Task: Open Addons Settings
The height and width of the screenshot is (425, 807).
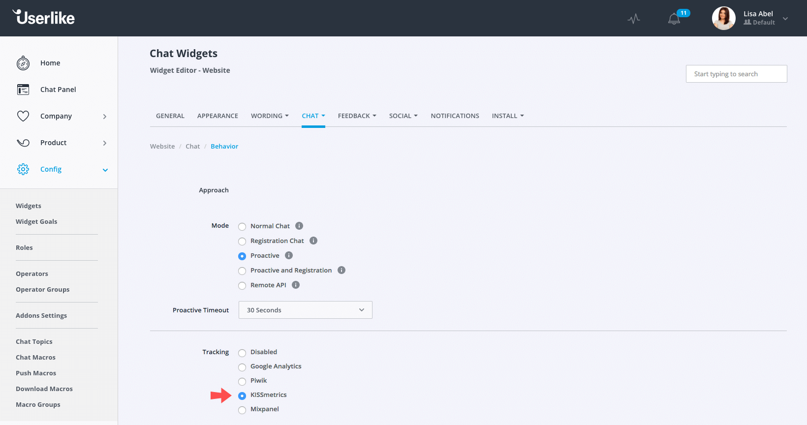Action: (x=41, y=316)
